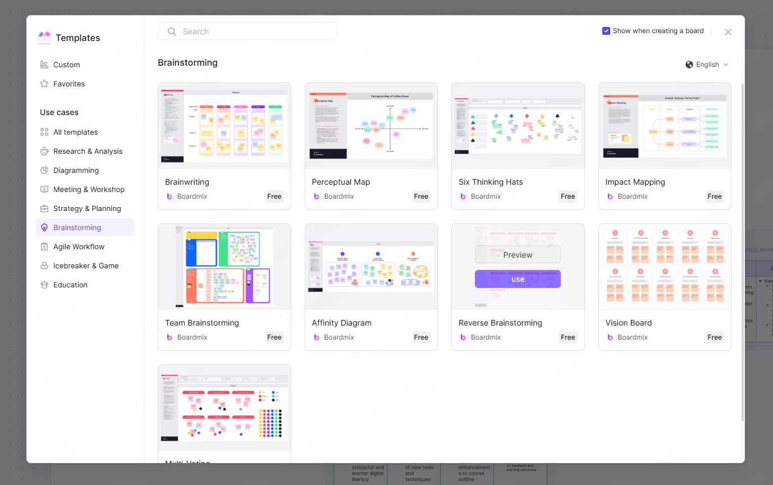This screenshot has width=773, height=485.
Task: Open Agile Workflow via its sidebar icon
Action: pyautogui.click(x=44, y=246)
